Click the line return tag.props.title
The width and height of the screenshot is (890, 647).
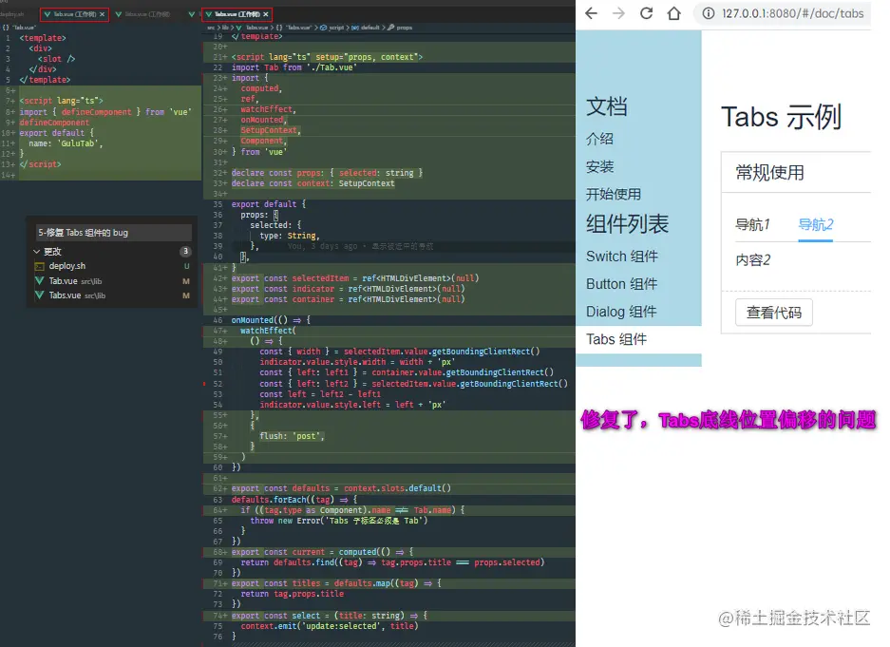pyautogui.click(x=293, y=594)
